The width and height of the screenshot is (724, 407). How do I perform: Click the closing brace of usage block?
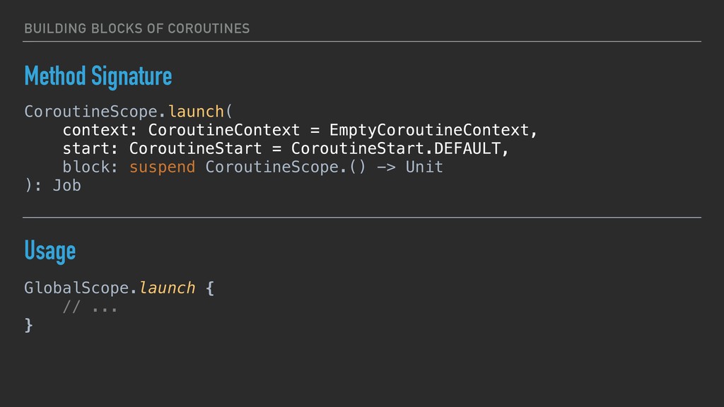(x=28, y=325)
